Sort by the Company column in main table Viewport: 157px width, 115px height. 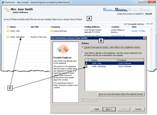(x=55, y=27)
